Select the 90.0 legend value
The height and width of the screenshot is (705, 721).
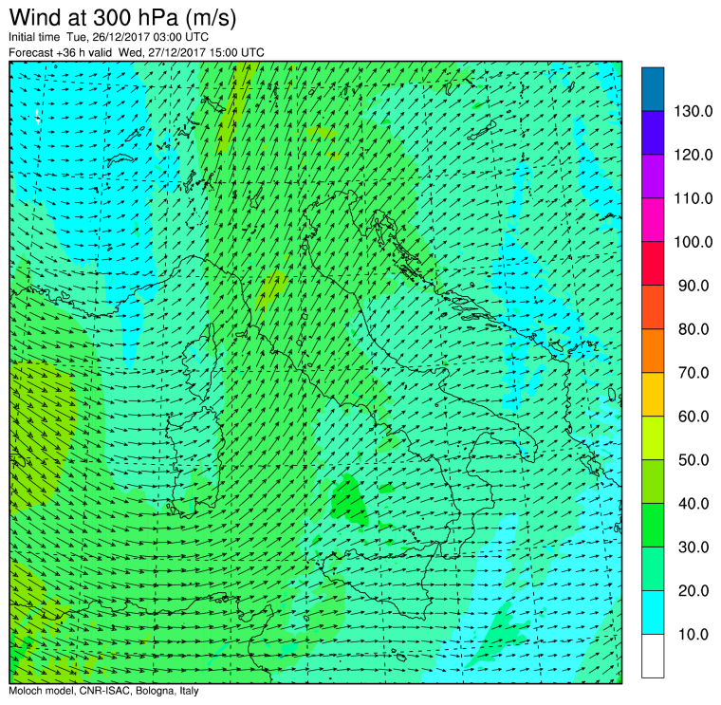click(693, 286)
